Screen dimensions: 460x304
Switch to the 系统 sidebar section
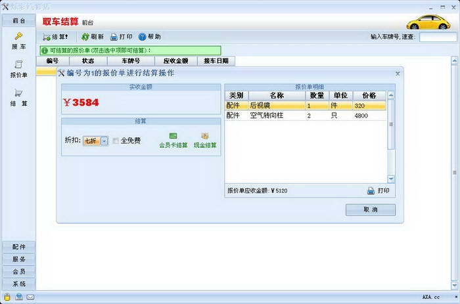pyautogui.click(x=19, y=284)
